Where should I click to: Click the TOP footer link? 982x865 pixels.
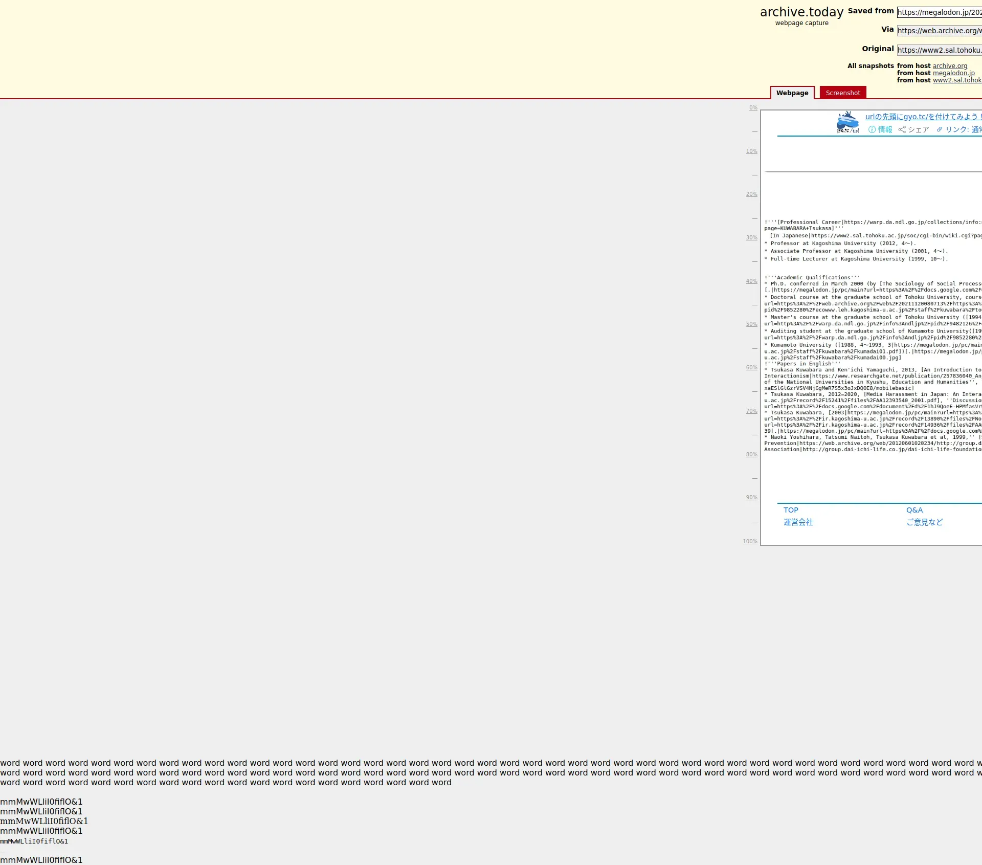tap(791, 511)
